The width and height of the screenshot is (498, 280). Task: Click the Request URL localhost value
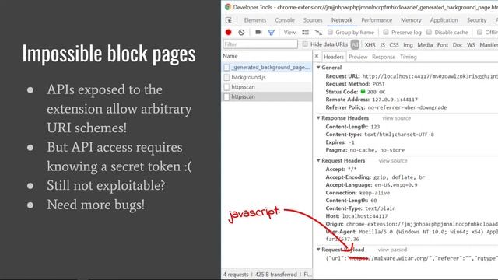pos(430,76)
